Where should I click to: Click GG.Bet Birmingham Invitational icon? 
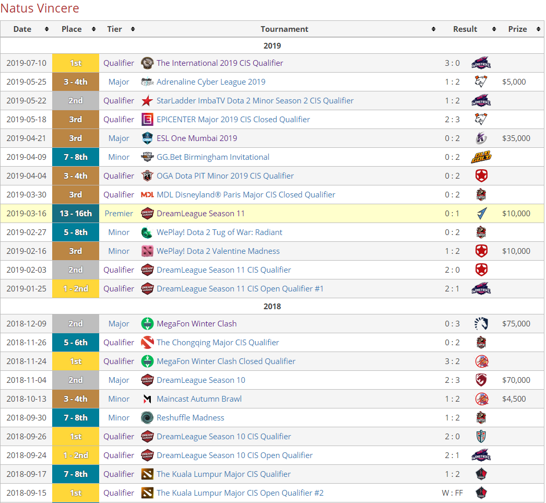pyautogui.click(x=147, y=157)
